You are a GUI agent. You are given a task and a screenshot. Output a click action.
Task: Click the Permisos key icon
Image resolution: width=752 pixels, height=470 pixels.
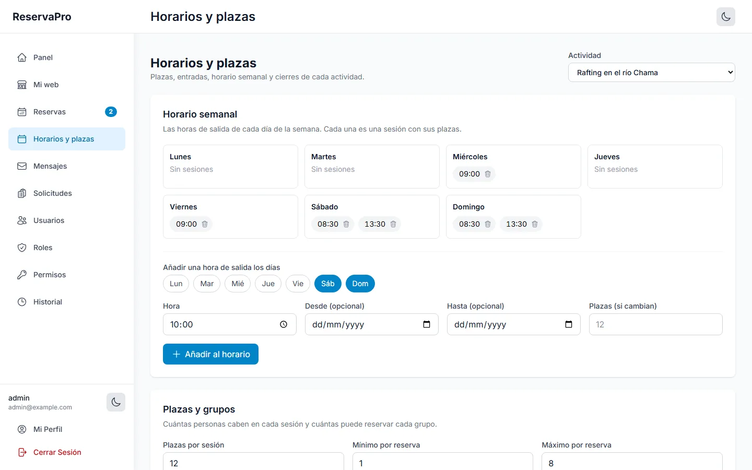click(x=22, y=275)
